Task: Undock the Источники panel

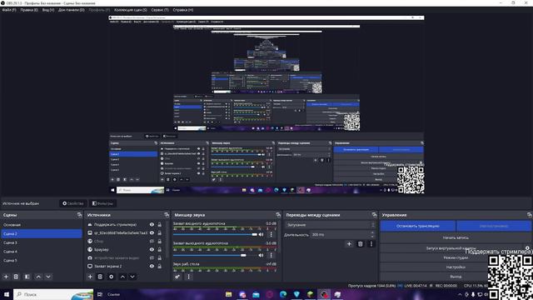Action: [x=167, y=215]
